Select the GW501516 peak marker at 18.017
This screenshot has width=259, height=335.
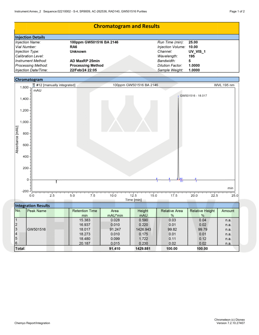pos(179,96)
